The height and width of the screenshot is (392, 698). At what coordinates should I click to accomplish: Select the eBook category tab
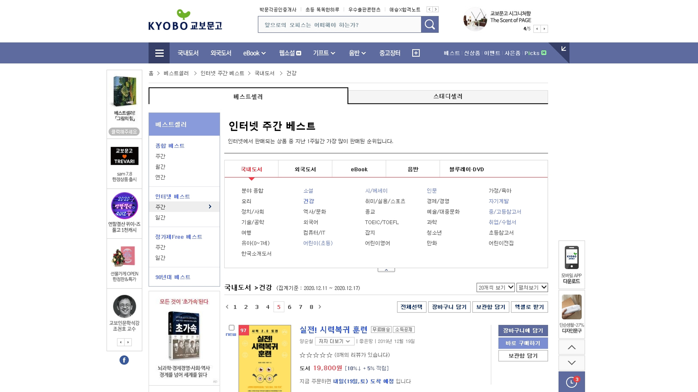coord(359,169)
